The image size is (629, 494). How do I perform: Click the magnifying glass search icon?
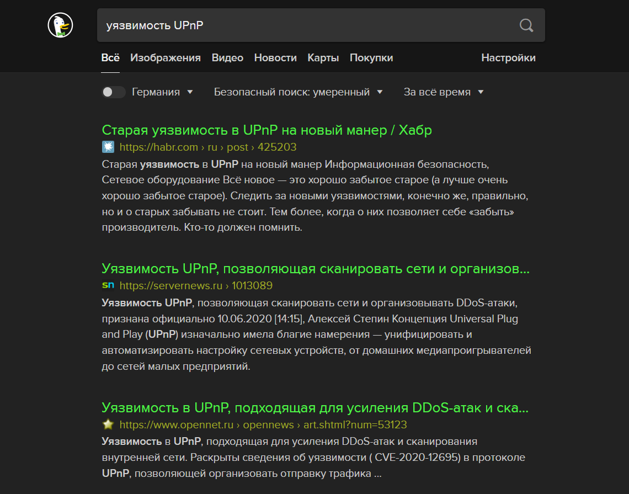click(x=526, y=25)
